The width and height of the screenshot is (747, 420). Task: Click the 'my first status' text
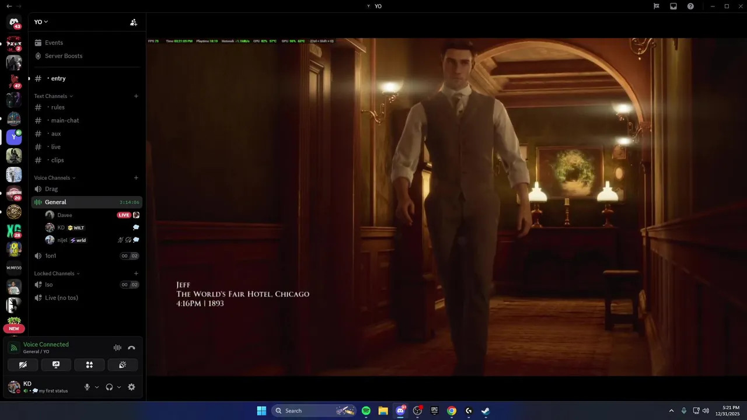tap(53, 391)
